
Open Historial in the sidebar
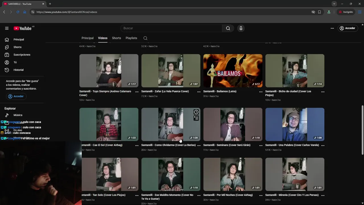pos(18,70)
